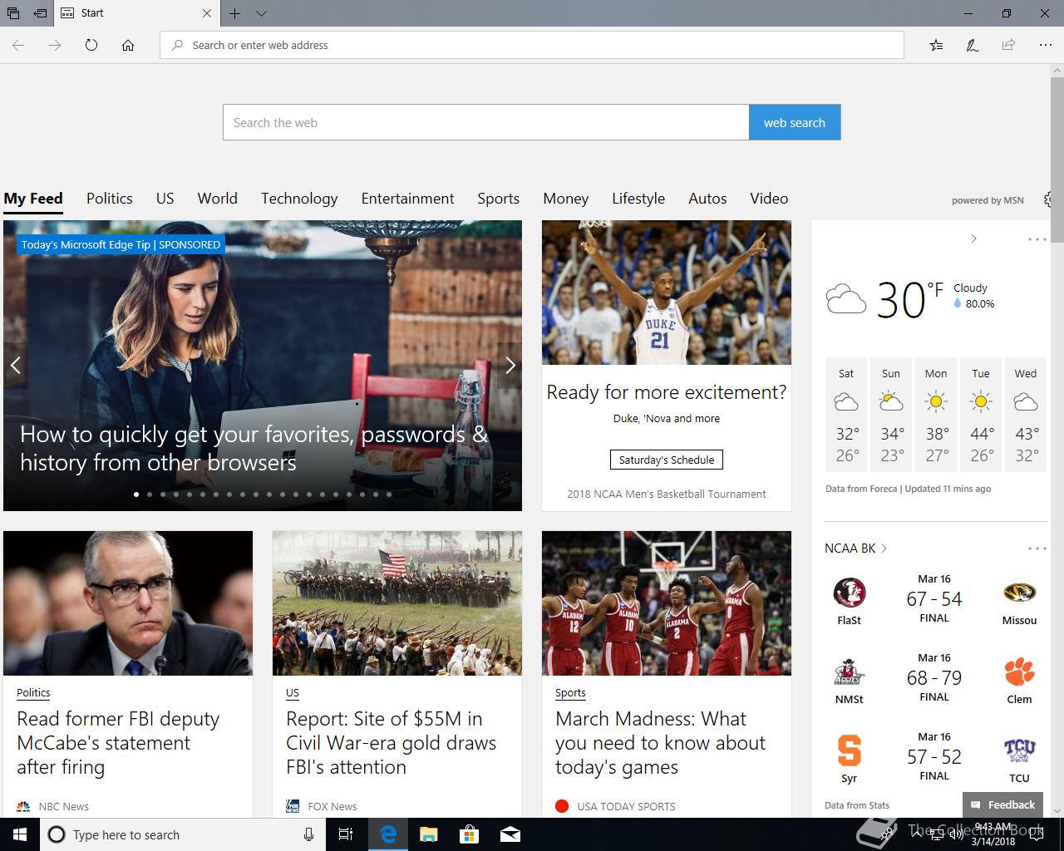Select Sunday forecast column
Viewport: 1064px width, 851px height.
[891, 416]
